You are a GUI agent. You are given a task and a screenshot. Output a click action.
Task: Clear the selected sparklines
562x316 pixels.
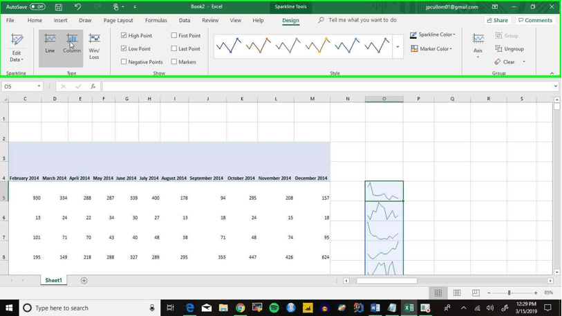coord(505,62)
